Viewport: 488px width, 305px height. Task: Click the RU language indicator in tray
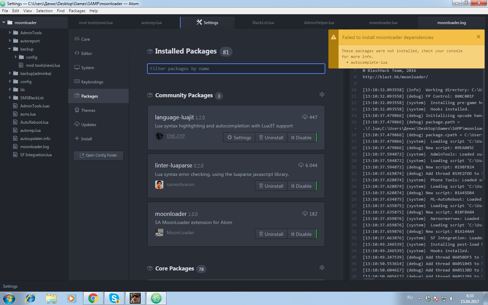(410, 298)
